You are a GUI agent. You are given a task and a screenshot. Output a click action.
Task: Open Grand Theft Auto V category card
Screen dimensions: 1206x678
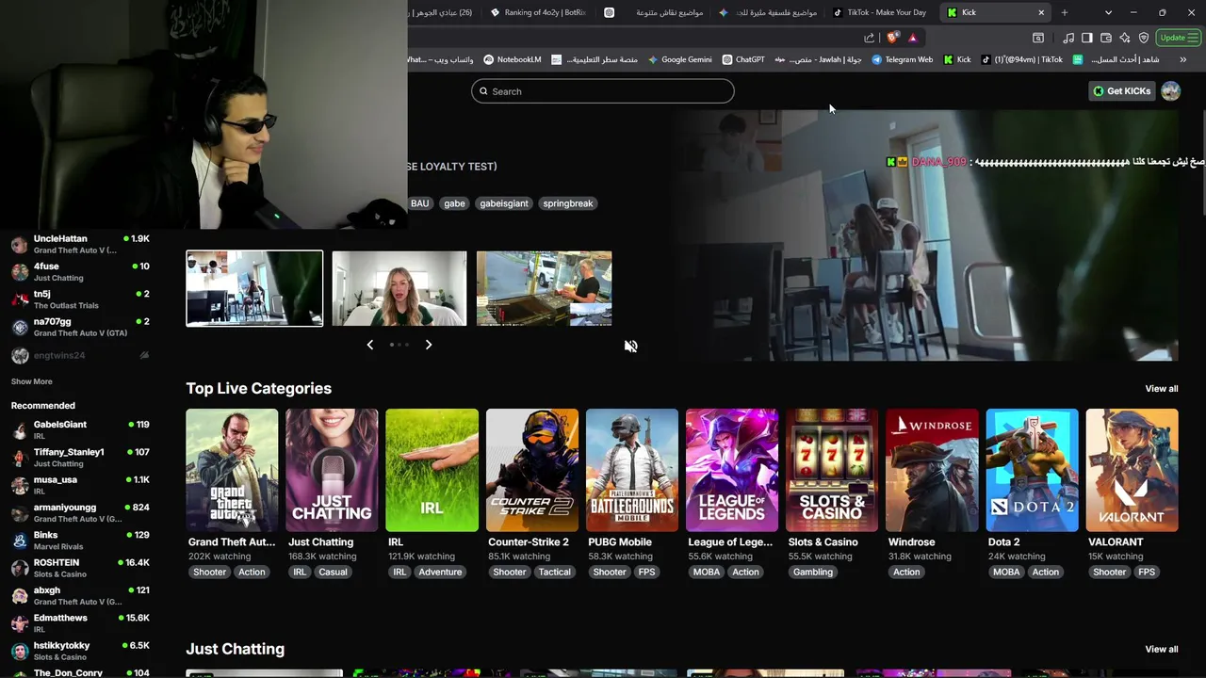[x=232, y=470]
